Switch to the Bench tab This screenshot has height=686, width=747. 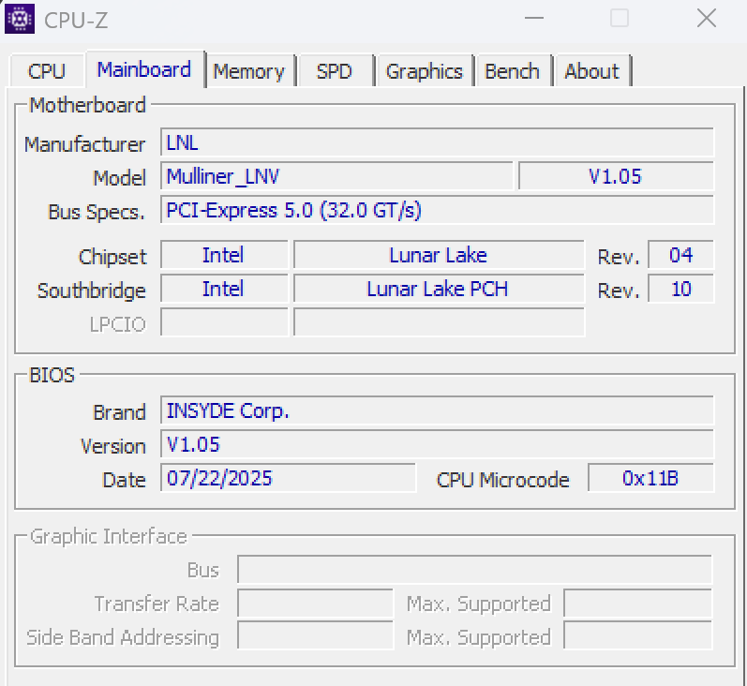tap(512, 71)
